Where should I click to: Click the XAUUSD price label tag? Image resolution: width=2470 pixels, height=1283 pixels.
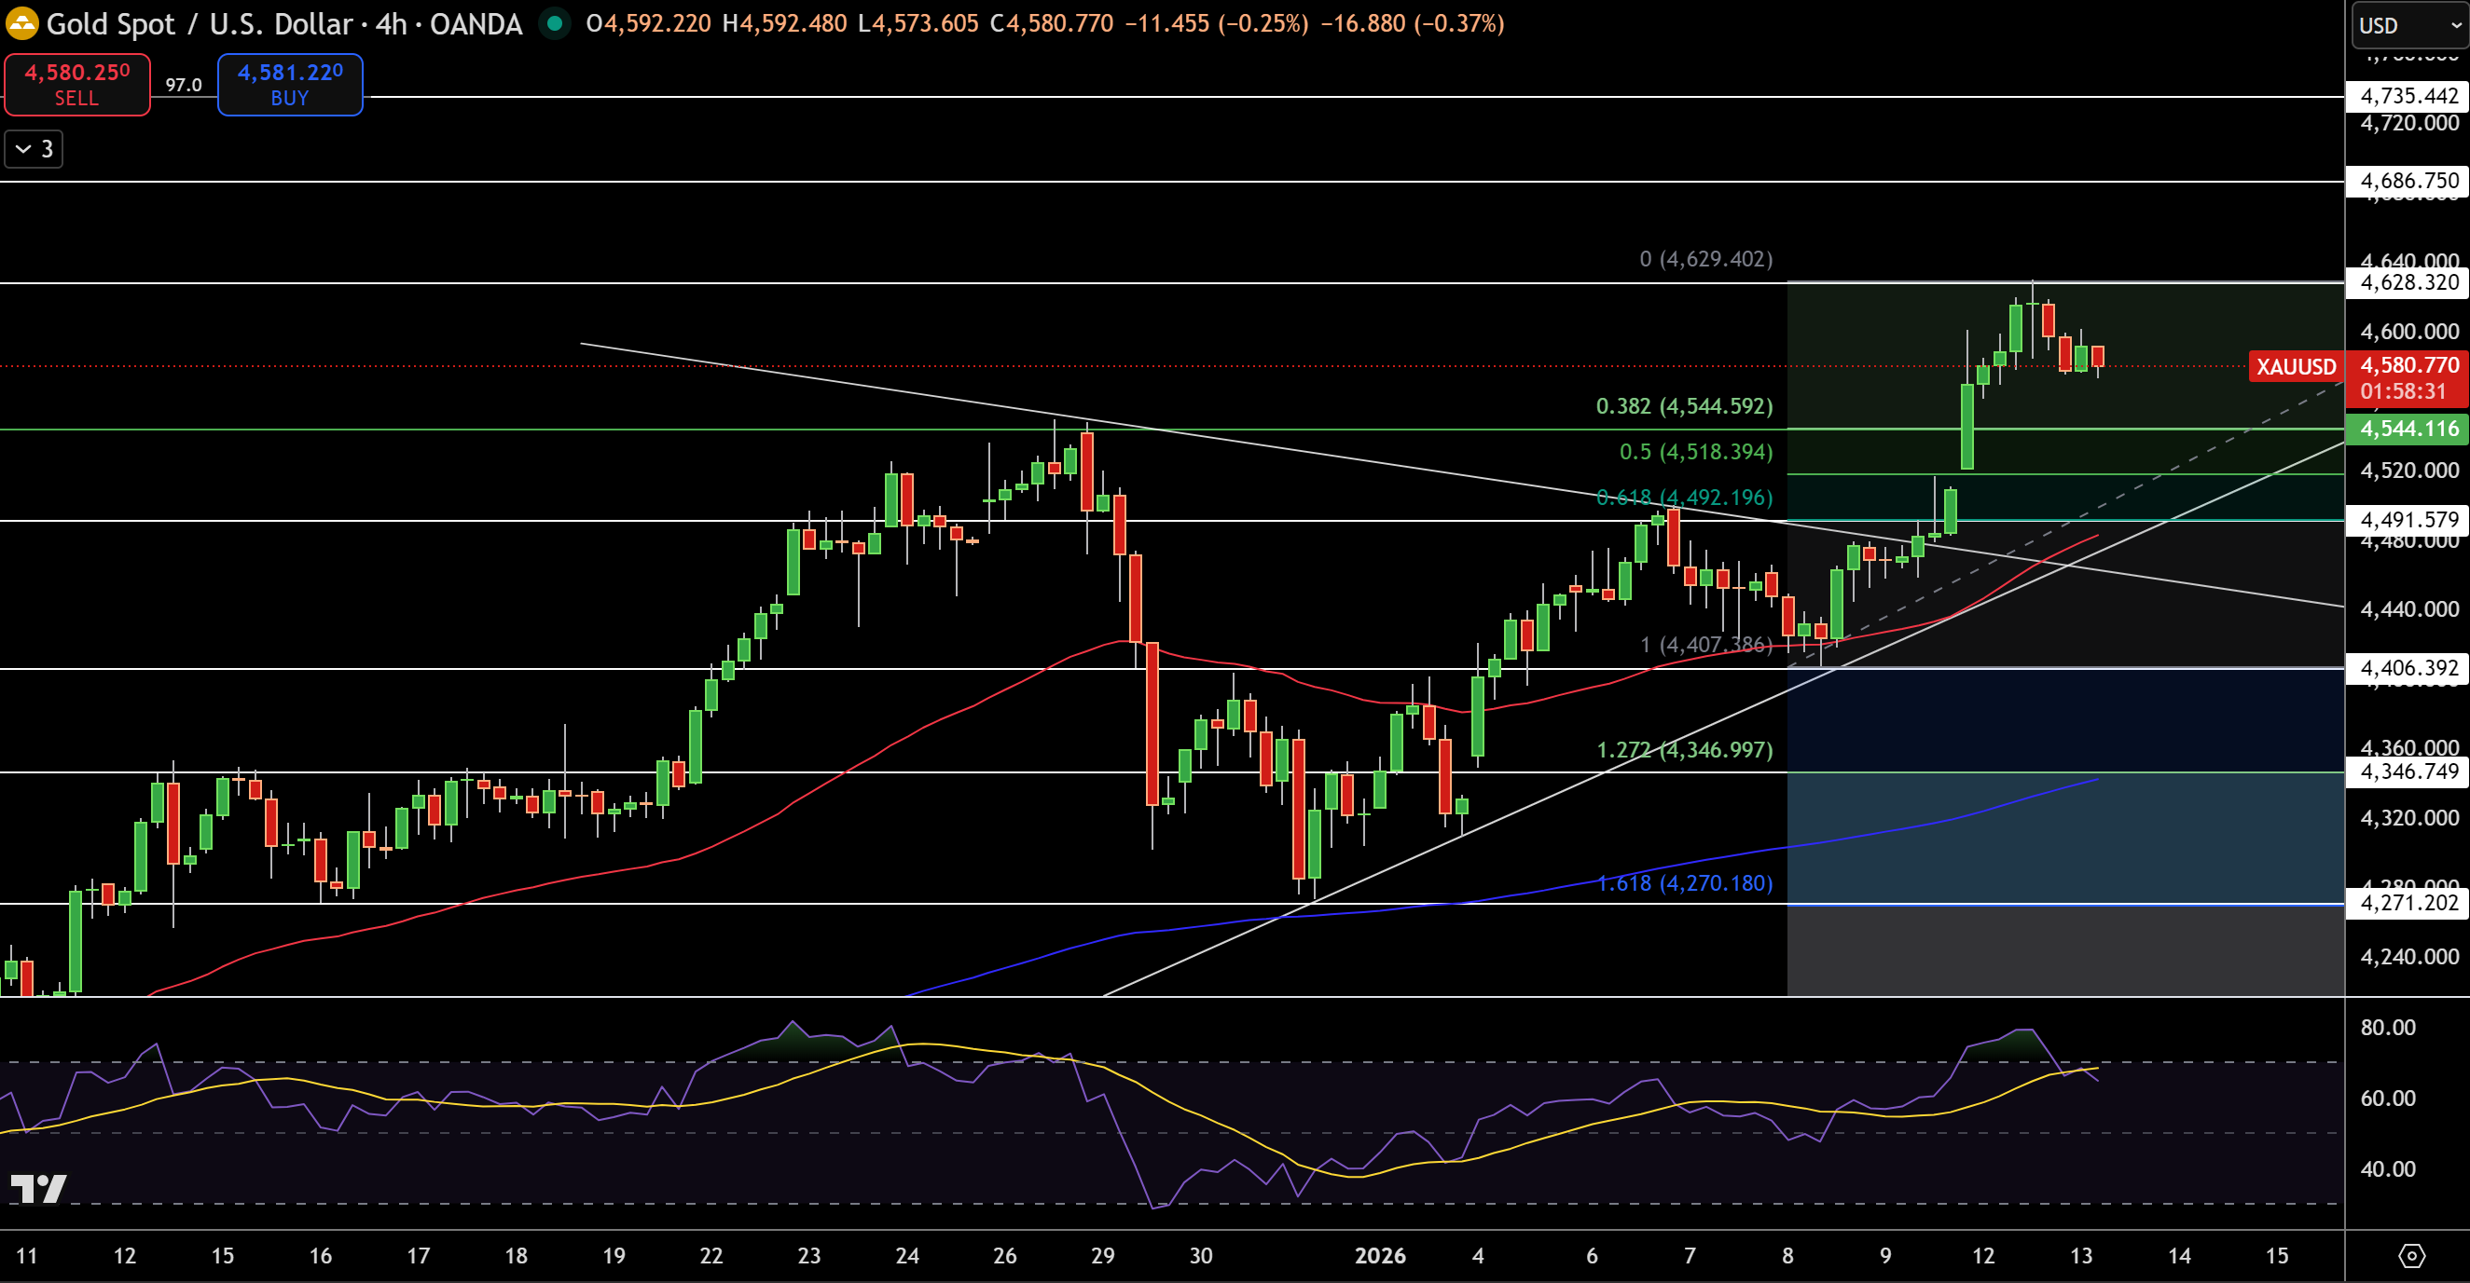coord(2295,367)
